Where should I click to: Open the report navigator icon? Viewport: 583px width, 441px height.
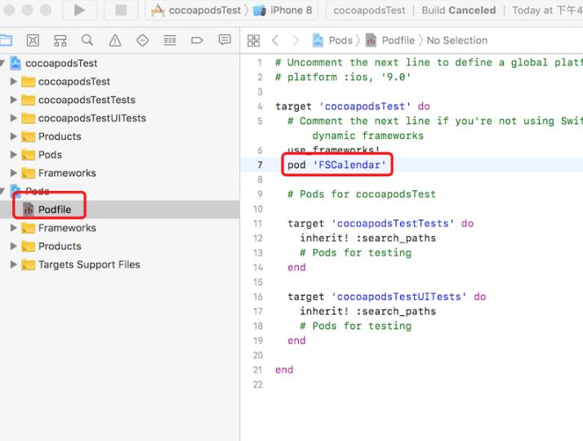224,40
